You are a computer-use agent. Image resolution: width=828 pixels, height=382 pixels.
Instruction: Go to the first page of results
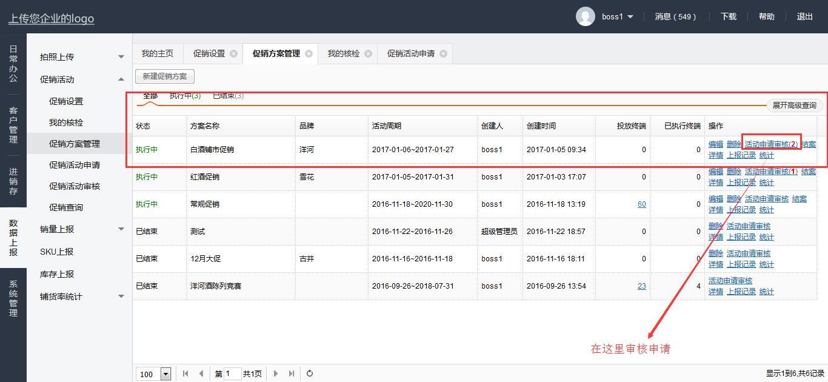click(x=185, y=374)
